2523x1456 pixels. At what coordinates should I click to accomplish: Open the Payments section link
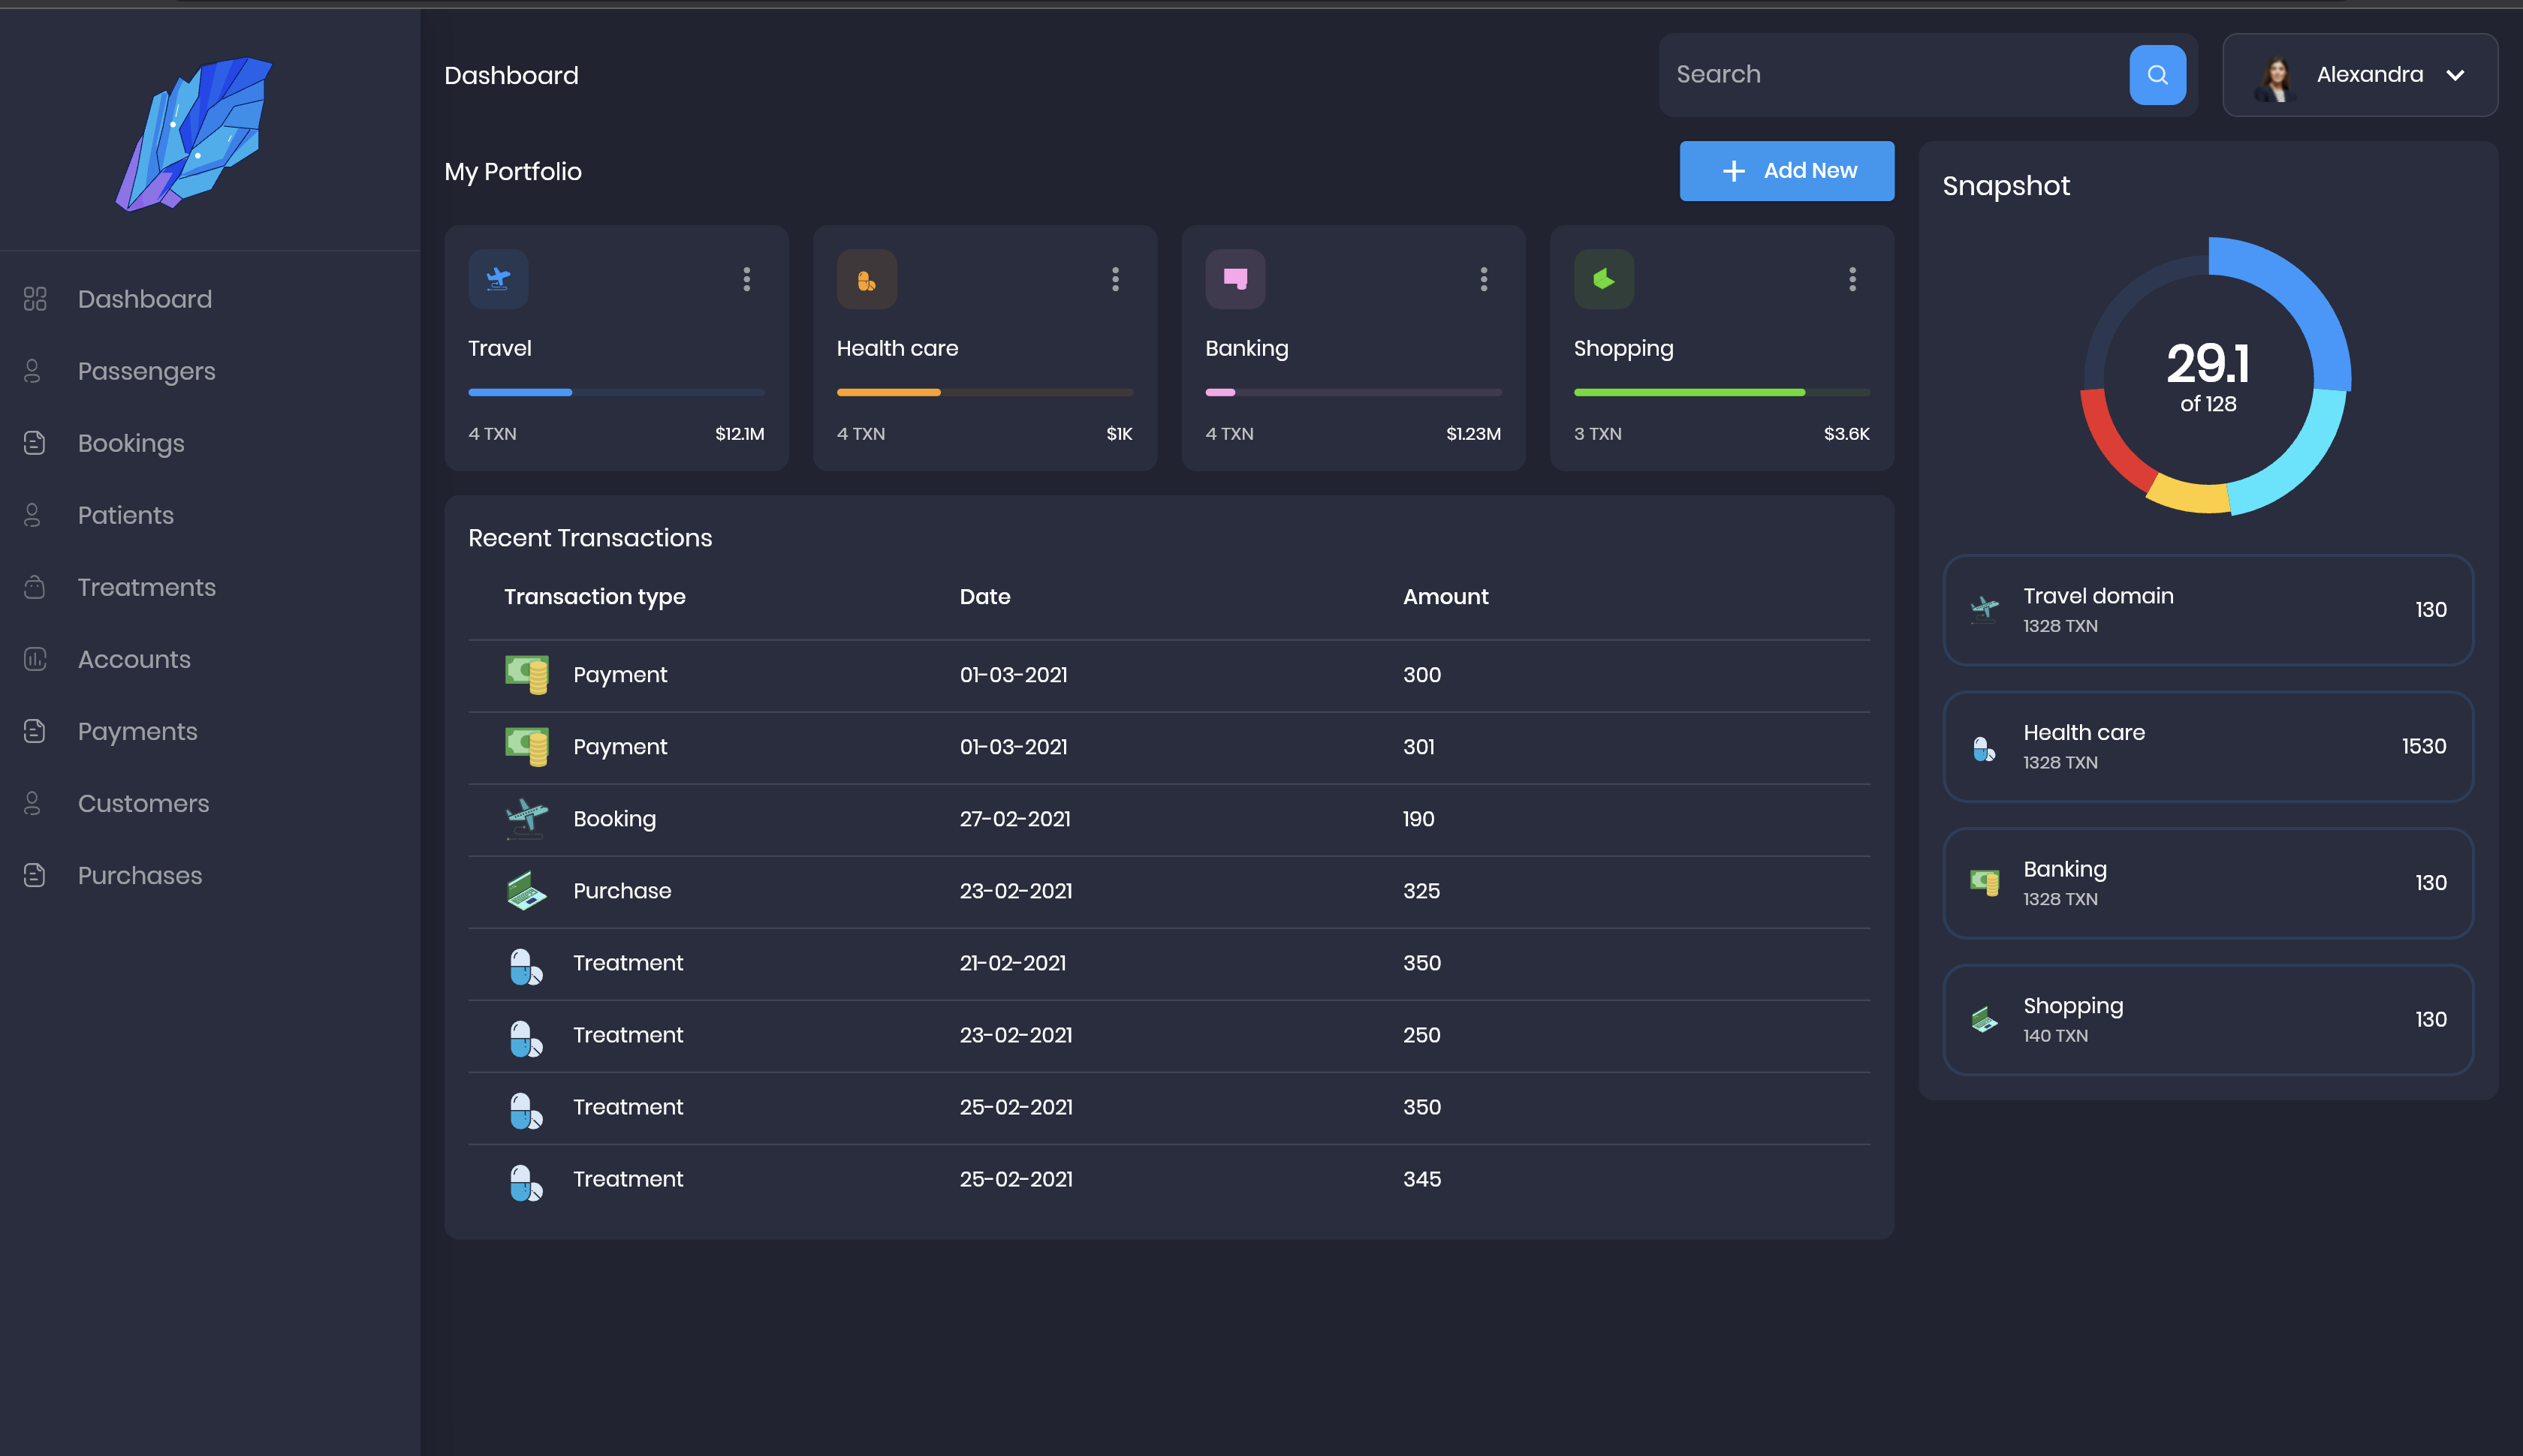137,731
